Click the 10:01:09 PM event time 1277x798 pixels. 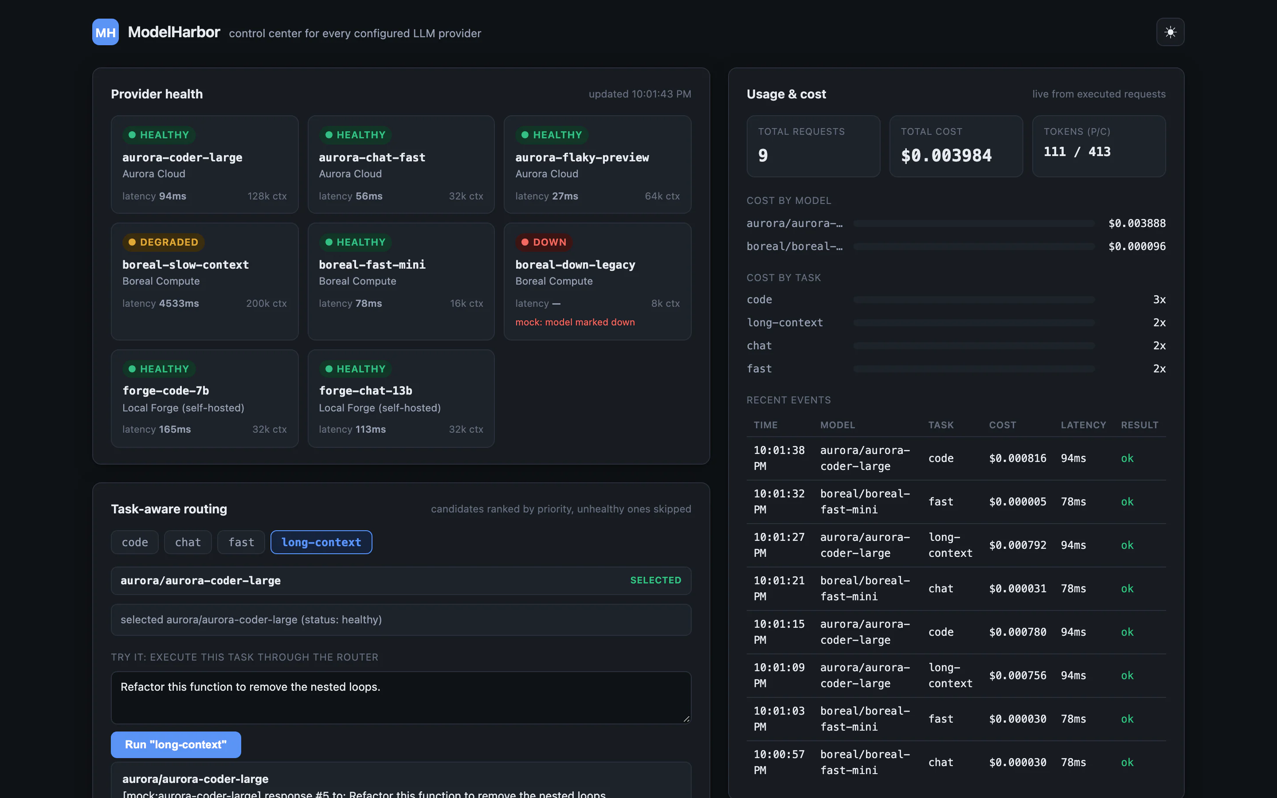(780, 675)
